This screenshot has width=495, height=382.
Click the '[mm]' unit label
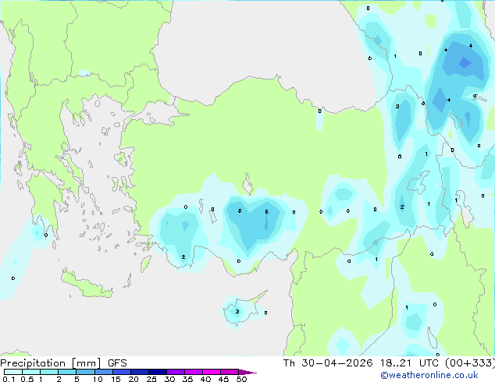pyautogui.click(x=86, y=363)
